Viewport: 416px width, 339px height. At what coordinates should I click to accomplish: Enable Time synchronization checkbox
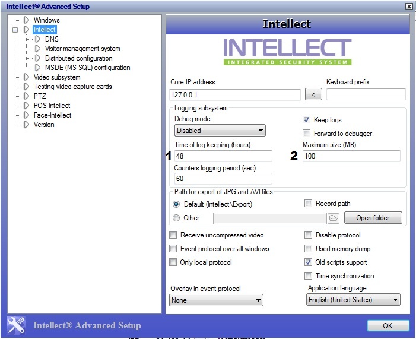[x=308, y=276]
